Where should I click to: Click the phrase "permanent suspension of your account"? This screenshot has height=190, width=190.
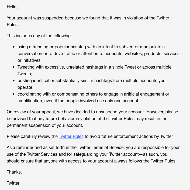click(45, 125)
